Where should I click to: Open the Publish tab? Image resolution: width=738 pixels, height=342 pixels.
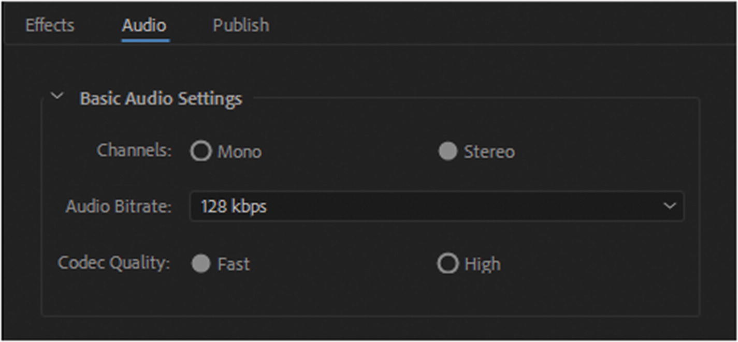click(x=241, y=25)
